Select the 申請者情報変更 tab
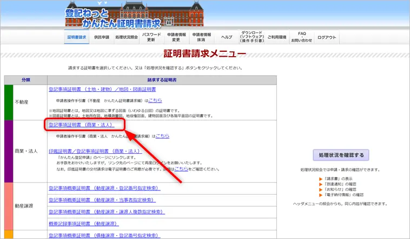Screen dimensions: 410x239 tap(176, 37)
